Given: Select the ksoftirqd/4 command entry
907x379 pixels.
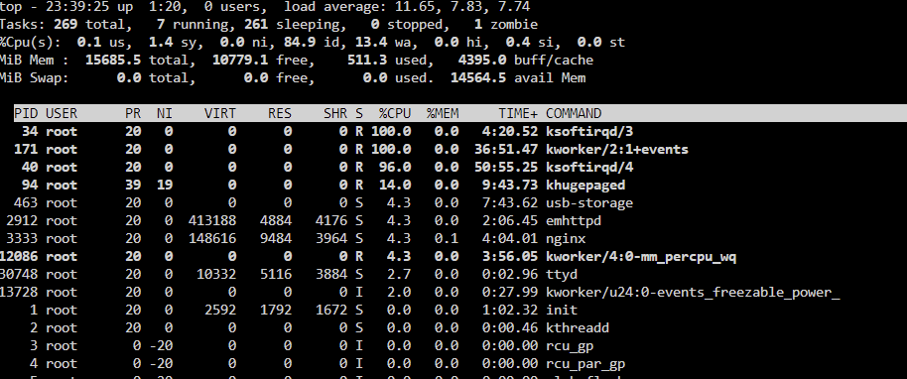Looking at the screenshot, I should (589, 168).
